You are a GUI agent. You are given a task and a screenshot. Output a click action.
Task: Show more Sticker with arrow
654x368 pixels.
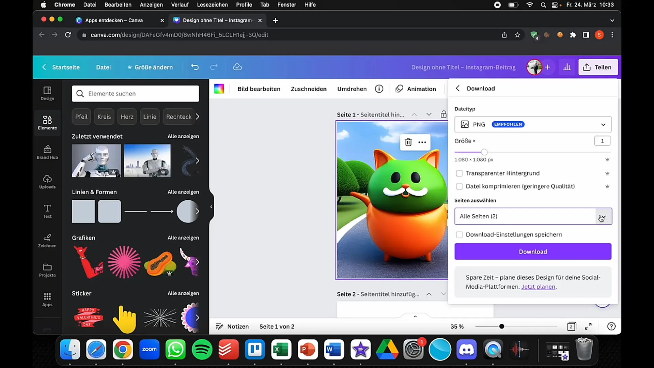click(x=197, y=318)
